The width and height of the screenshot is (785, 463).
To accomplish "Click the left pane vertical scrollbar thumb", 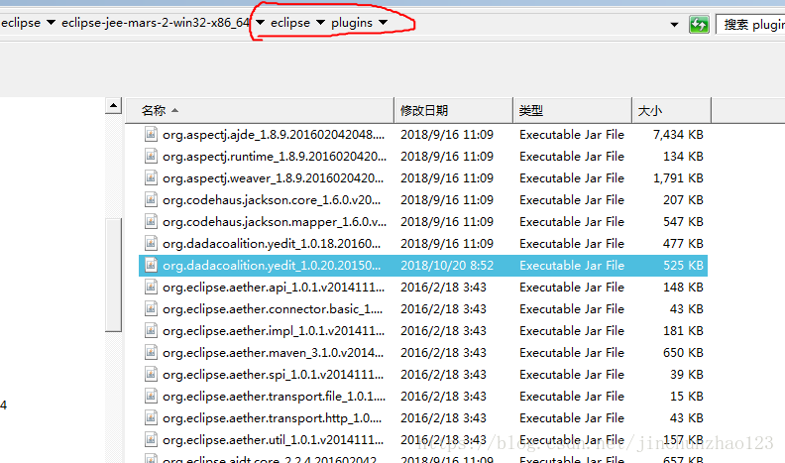I will pos(114,275).
